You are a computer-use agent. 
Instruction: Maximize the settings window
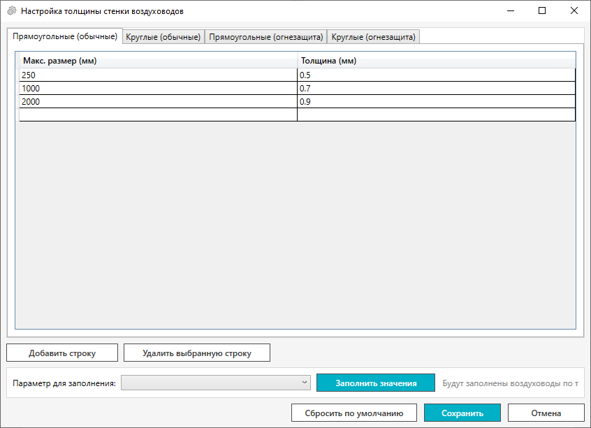point(542,11)
